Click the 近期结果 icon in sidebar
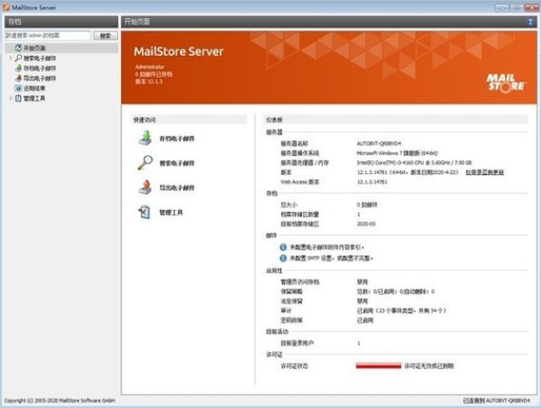541x408 pixels. tap(18, 88)
